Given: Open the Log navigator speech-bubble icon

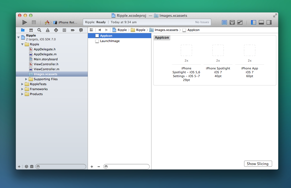Looking at the screenshot, I should [x=81, y=30].
